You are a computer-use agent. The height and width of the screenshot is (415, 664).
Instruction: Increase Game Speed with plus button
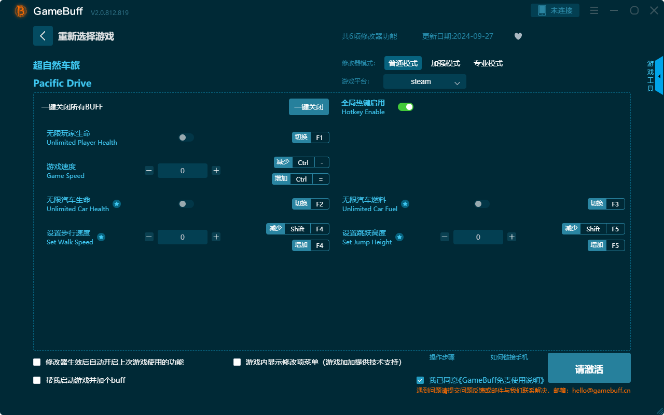pos(216,171)
